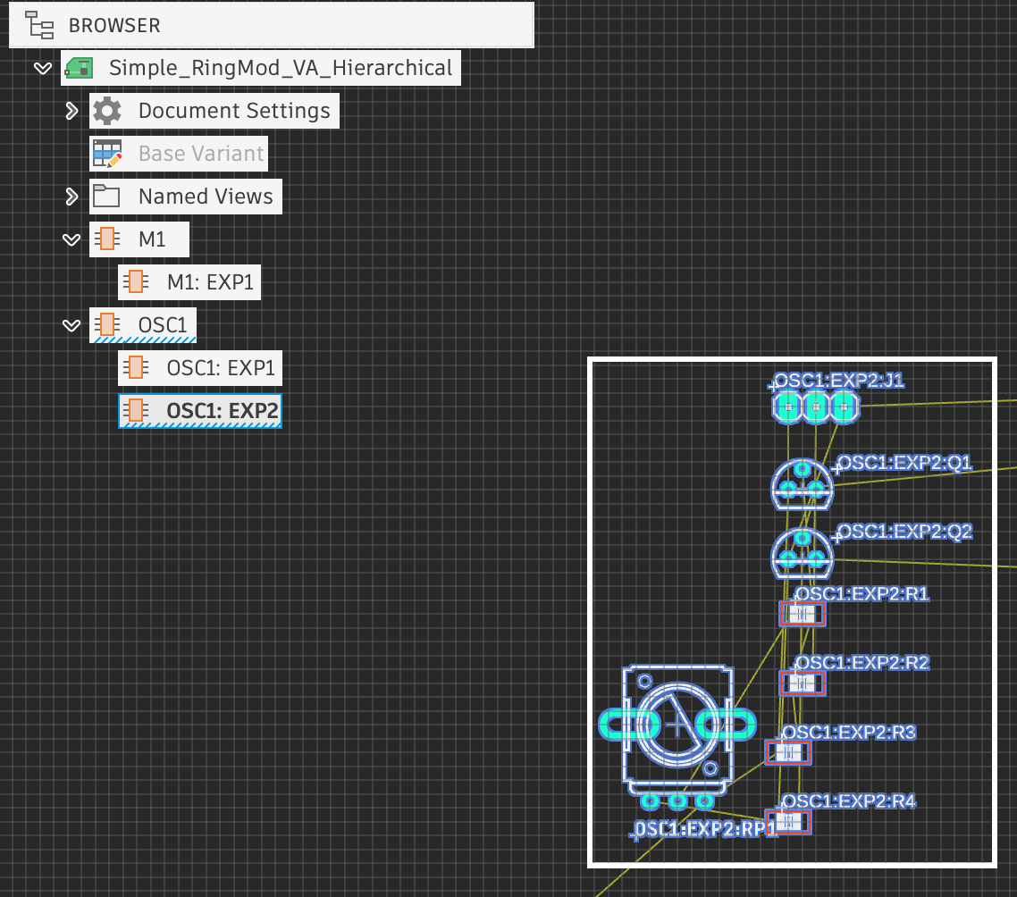Image resolution: width=1017 pixels, height=897 pixels.
Task: Collapse the Simple_RingMod_VA_Hierarchical root node
Action: [43, 68]
